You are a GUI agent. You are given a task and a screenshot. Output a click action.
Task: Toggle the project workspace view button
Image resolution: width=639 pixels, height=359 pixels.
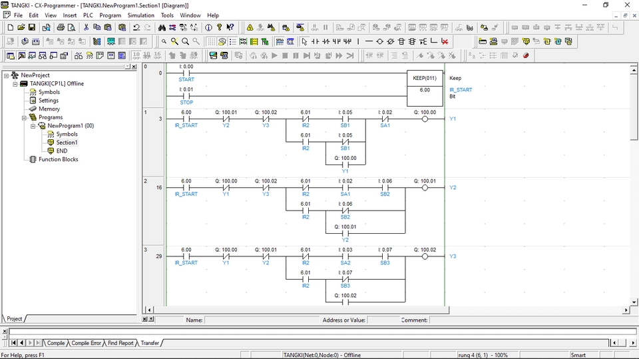click(x=11, y=55)
